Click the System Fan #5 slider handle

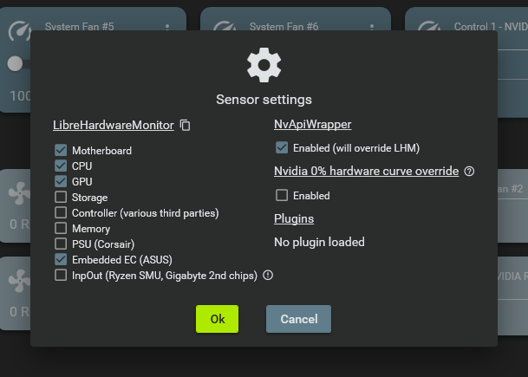[x=15, y=63]
